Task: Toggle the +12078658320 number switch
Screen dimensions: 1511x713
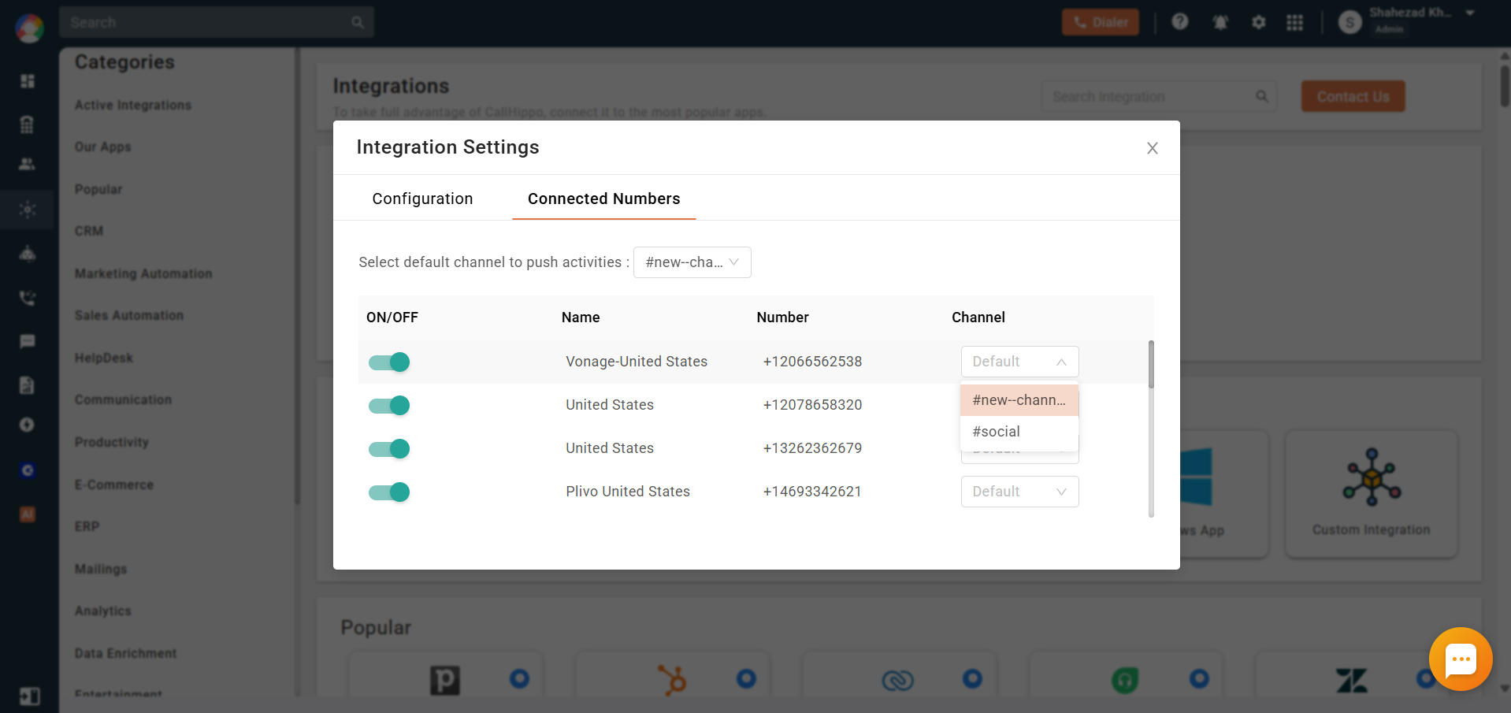Action: (389, 405)
